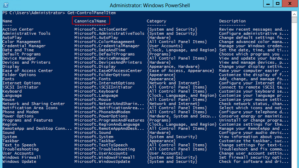Click 'Set firewall security opti...' description
The image size is (299, 168).
254,158
